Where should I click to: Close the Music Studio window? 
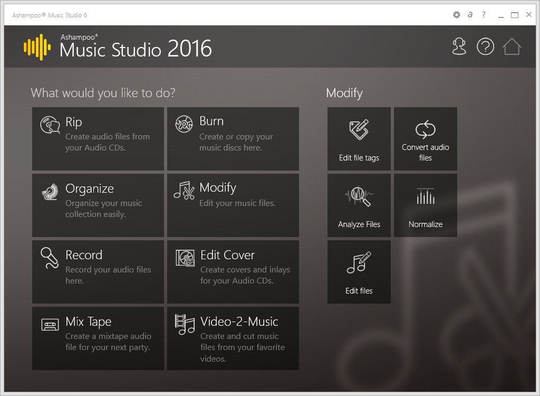click(x=529, y=14)
